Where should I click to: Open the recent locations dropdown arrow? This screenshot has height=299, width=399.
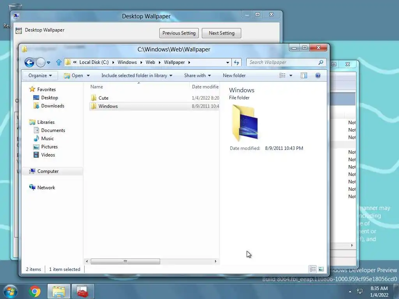click(x=48, y=62)
